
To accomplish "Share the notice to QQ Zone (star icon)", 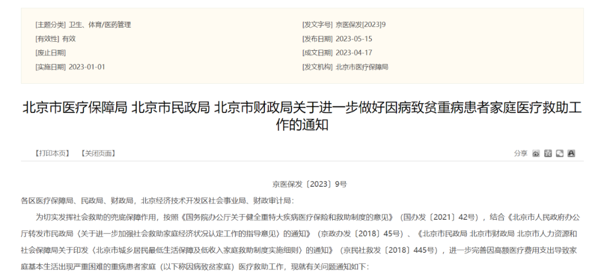I will click(x=548, y=153).
